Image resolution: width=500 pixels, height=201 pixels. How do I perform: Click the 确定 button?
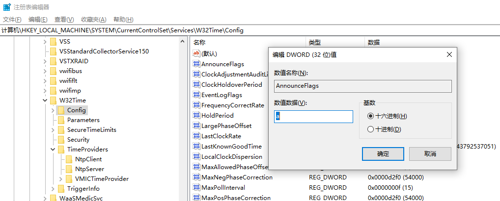tap(383, 154)
